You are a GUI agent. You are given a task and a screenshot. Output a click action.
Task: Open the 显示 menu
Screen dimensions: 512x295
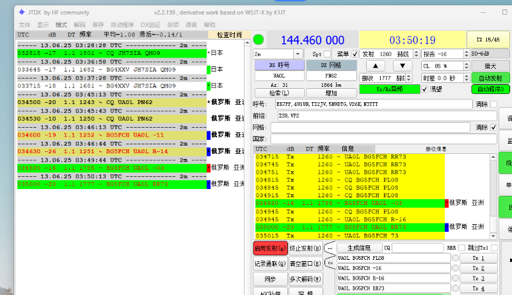coord(43,25)
